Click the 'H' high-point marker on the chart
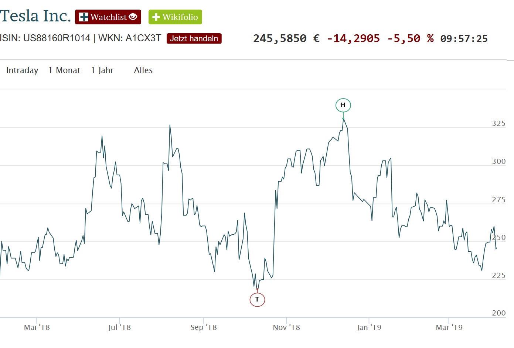Viewport: 514px width, 348px height. tap(343, 105)
